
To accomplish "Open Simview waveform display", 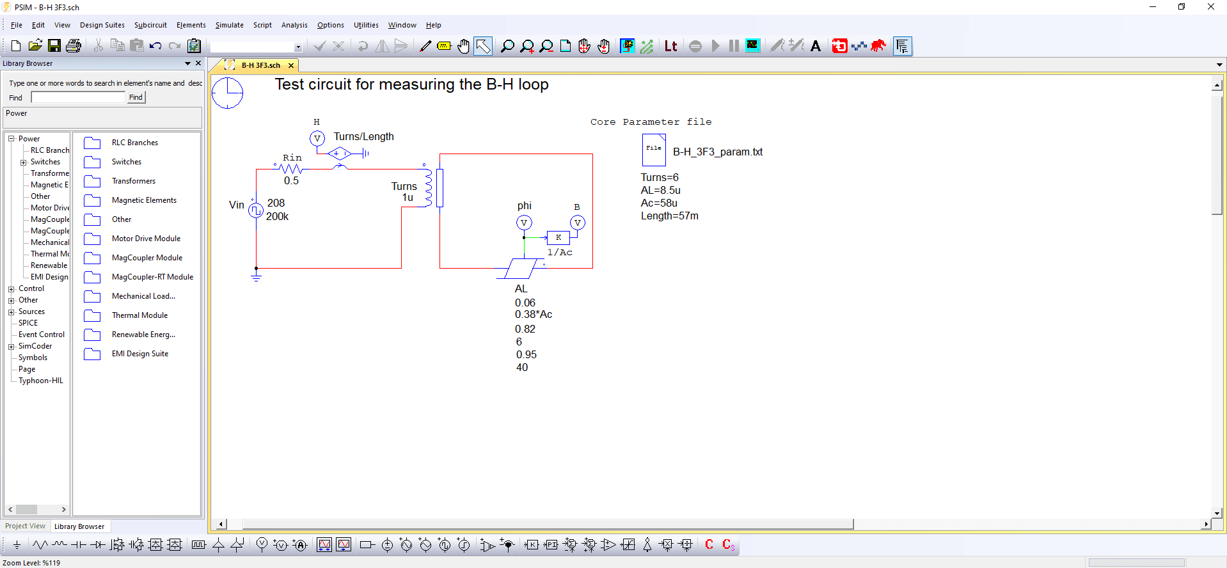I will click(x=753, y=45).
